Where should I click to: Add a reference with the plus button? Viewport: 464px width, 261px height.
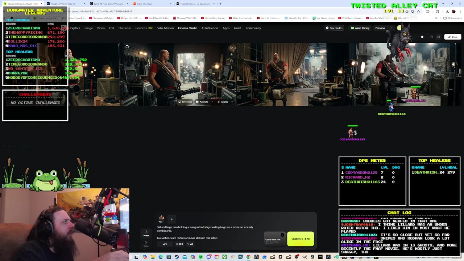click(172, 219)
